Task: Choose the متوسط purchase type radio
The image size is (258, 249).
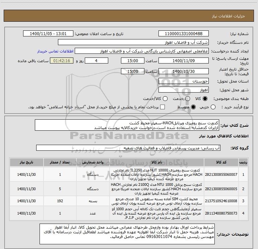Action: click(x=193, y=107)
